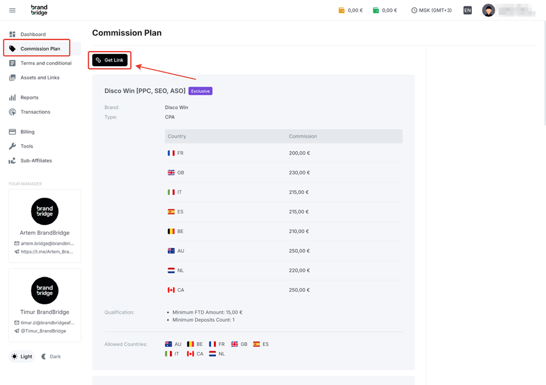Viewport: 546px width, 385px height.
Task: Click the Commission Plan page heading
Action: [126, 32]
